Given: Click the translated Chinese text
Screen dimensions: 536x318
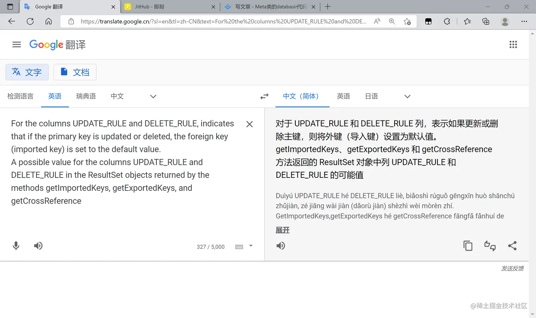Looking at the screenshot, I should tap(387, 149).
